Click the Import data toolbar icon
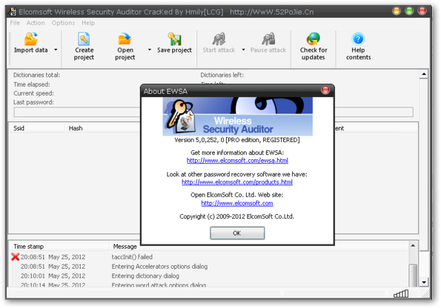 (30, 39)
